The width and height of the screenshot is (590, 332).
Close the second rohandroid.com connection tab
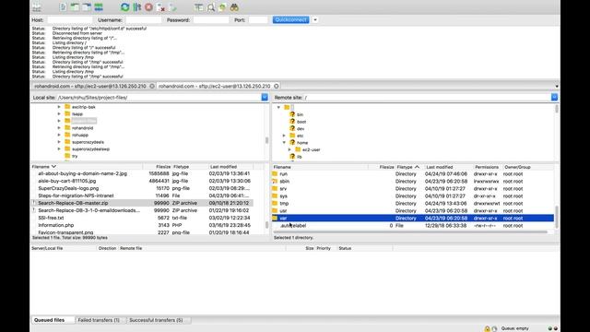tap(277, 86)
